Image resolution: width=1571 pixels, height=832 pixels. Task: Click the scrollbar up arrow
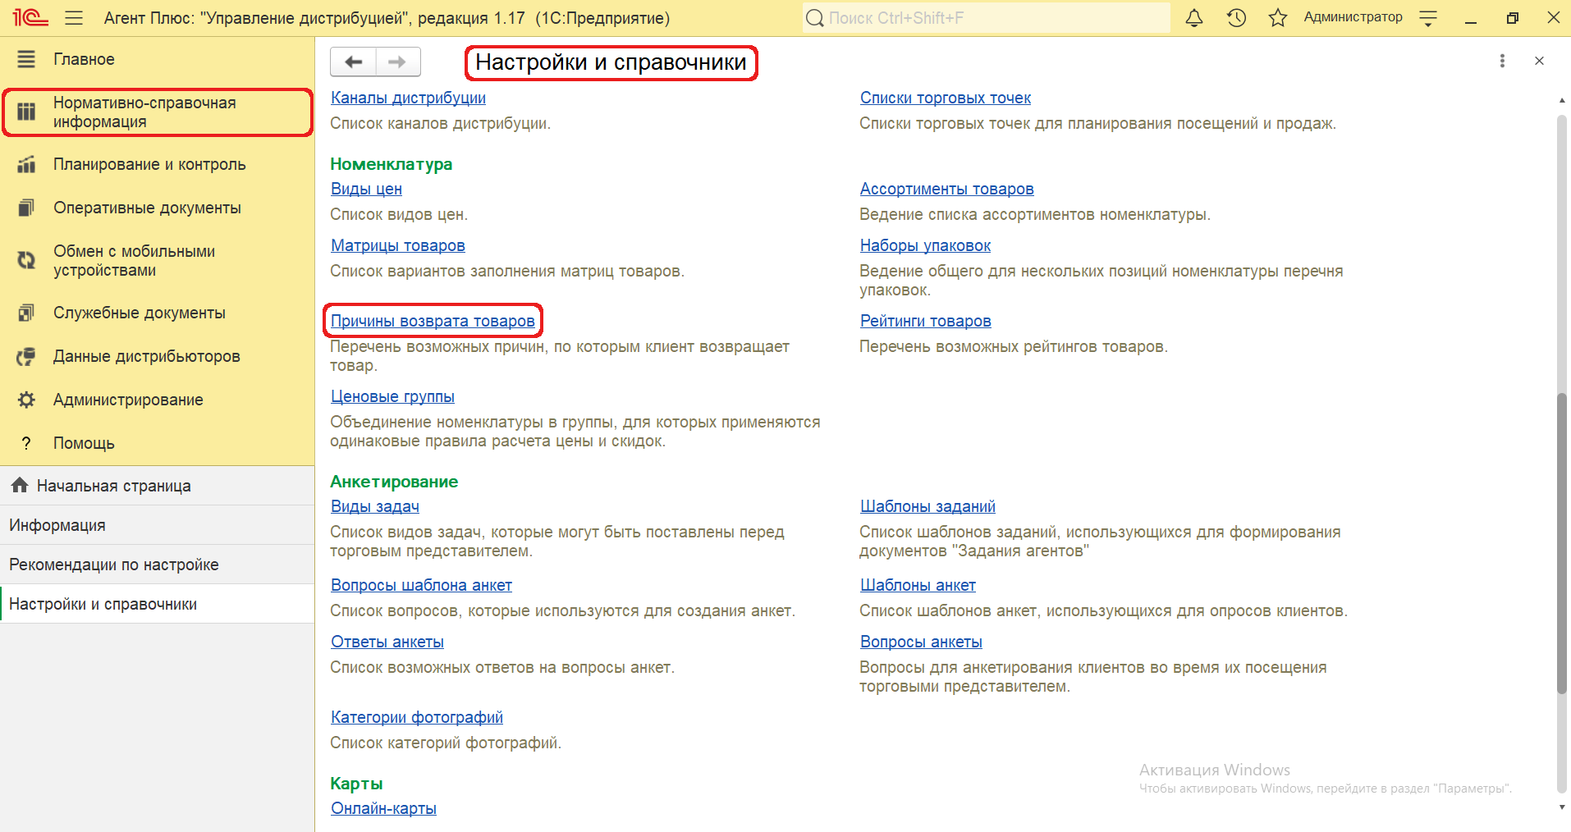pos(1561,99)
